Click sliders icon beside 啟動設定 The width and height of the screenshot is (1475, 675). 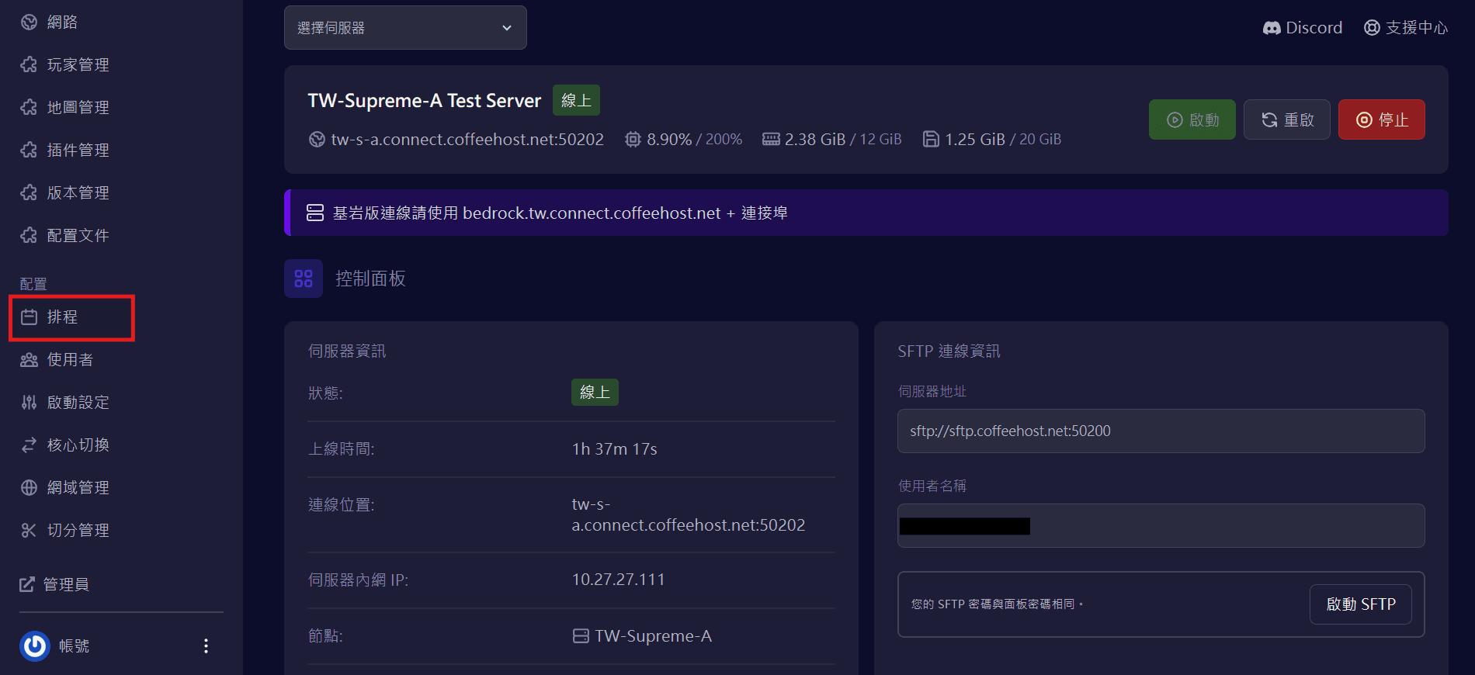pos(29,402)
